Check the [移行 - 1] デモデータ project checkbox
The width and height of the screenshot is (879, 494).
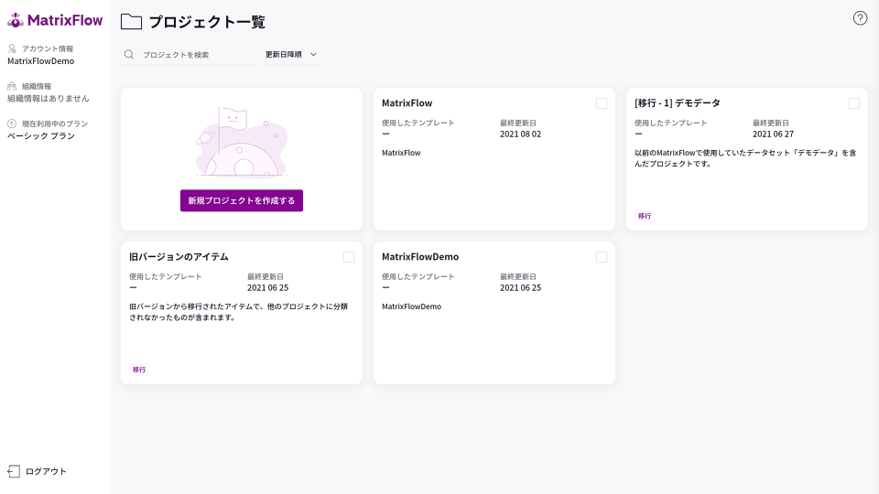pos(853,103)
